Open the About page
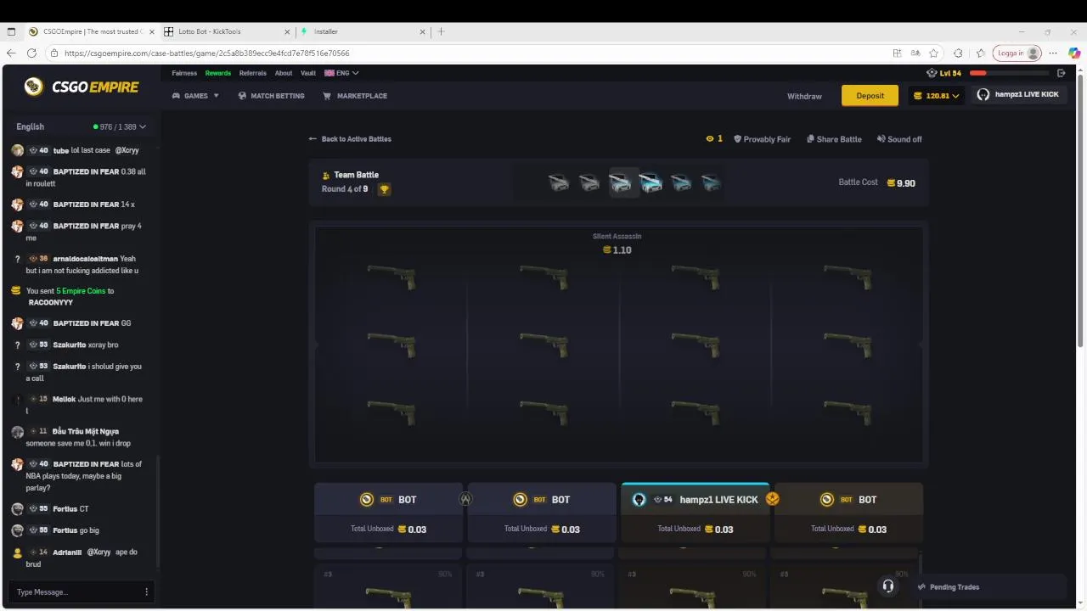The image size is (1087, 611). point(284,73)
